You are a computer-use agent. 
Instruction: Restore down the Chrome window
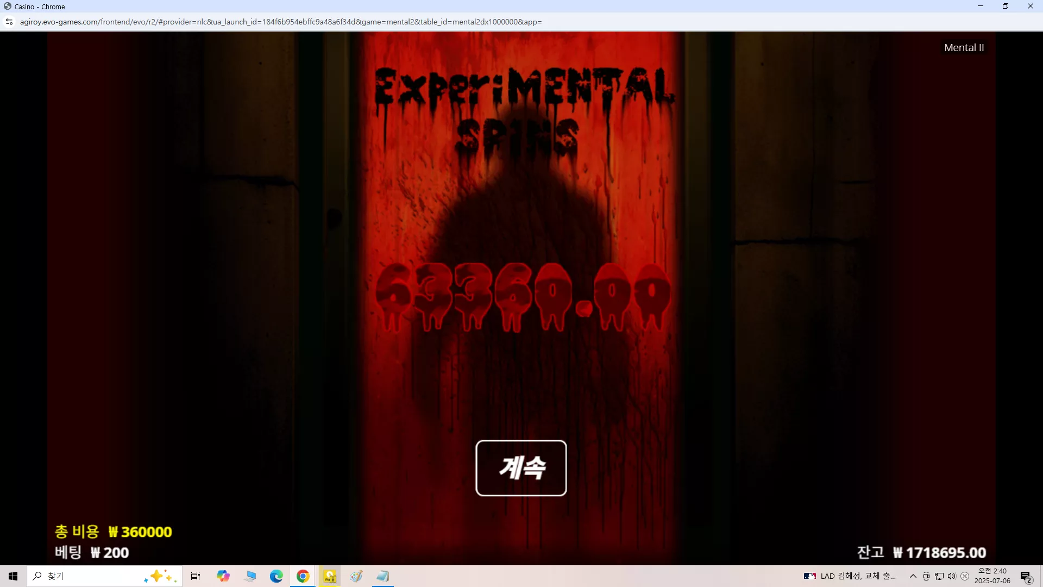click(1006, 6)
